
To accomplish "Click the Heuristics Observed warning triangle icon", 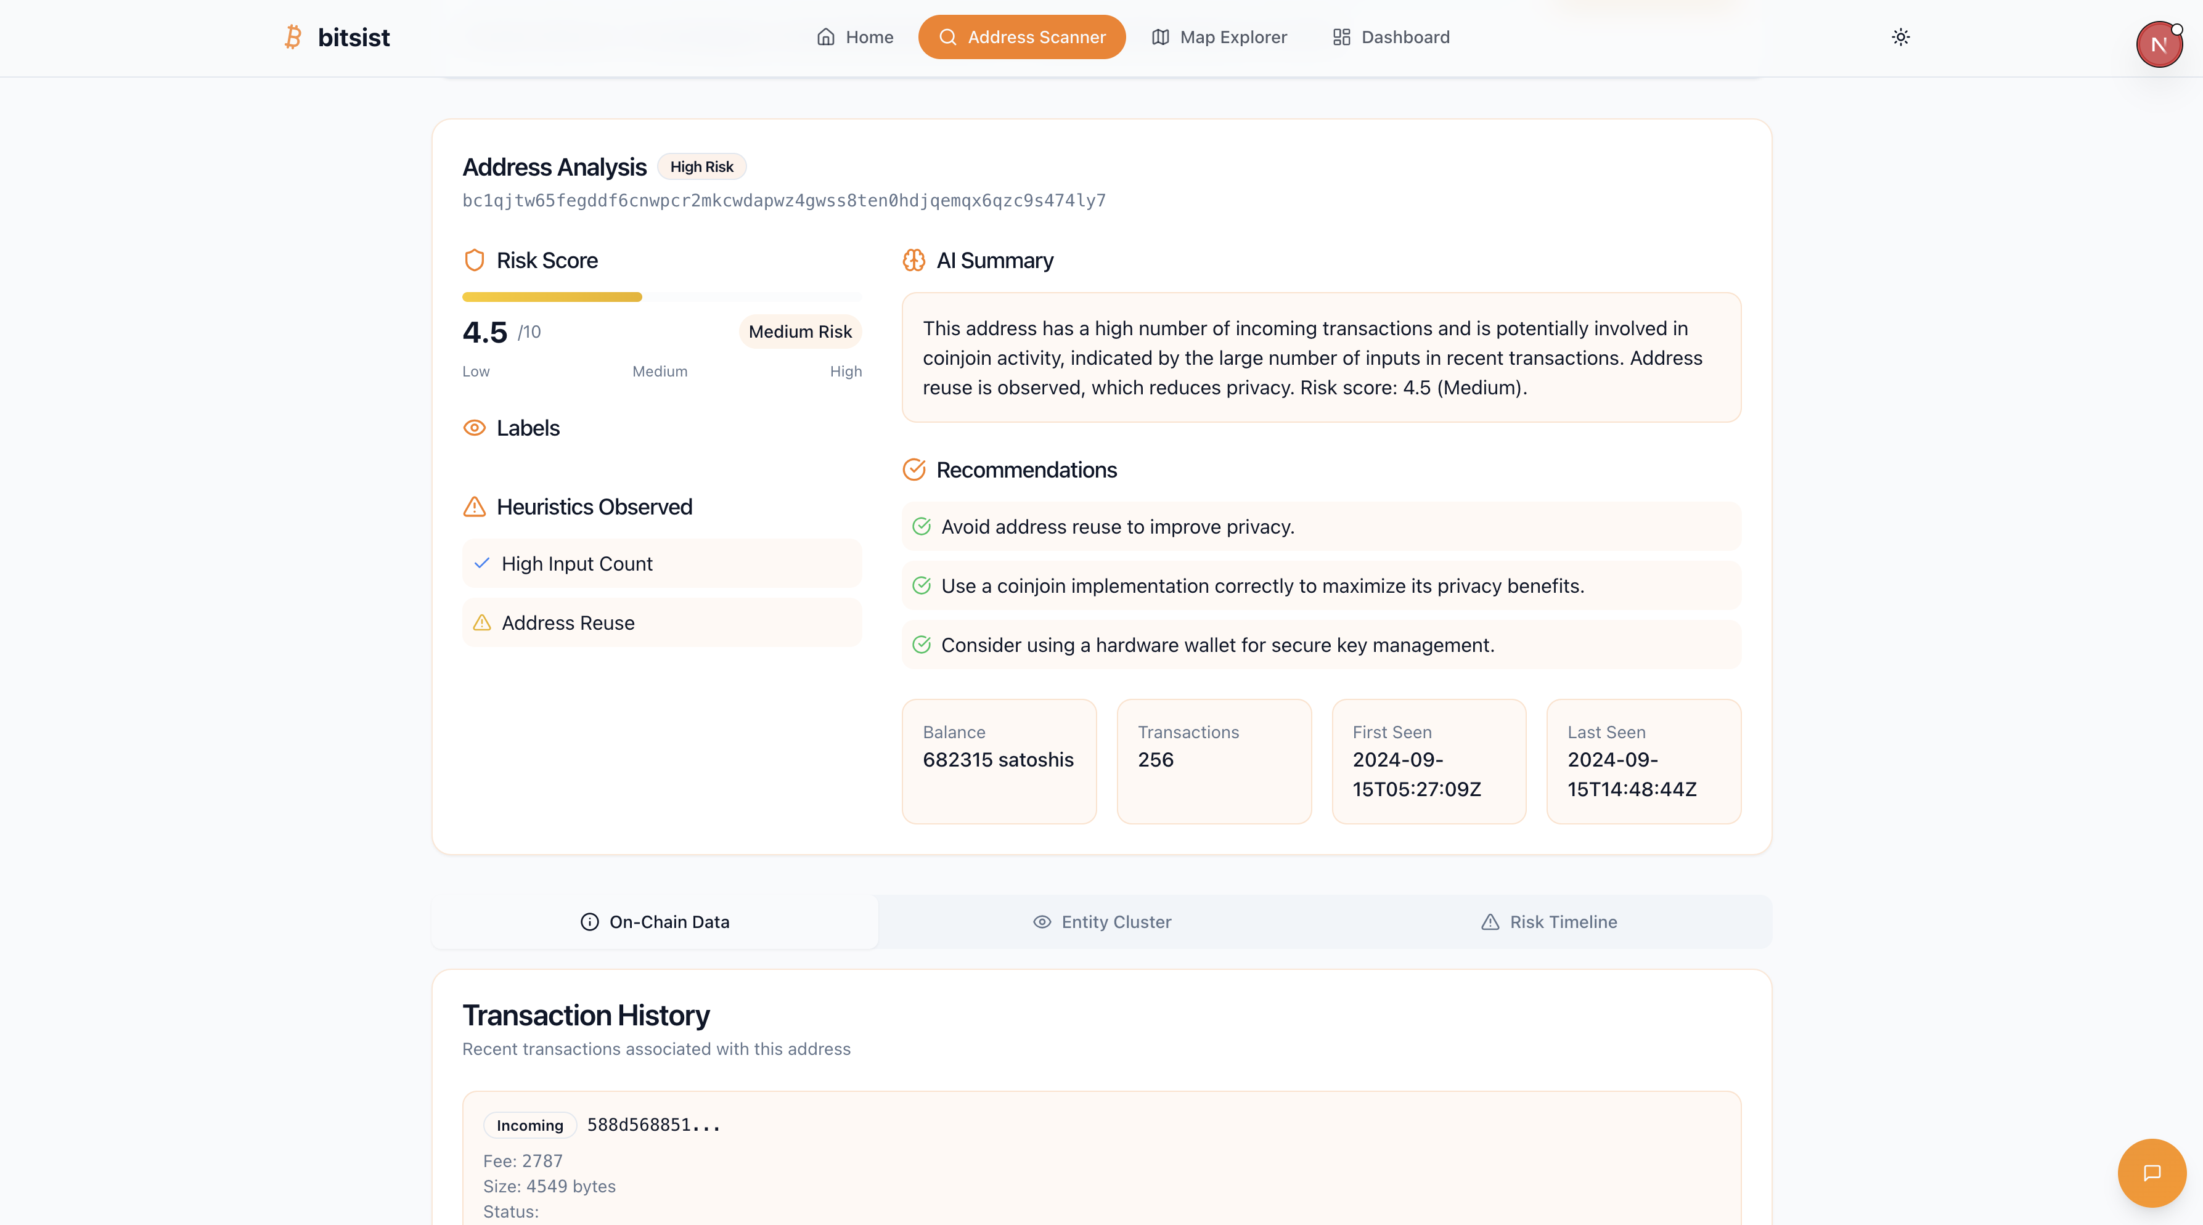I will point(475,507).
